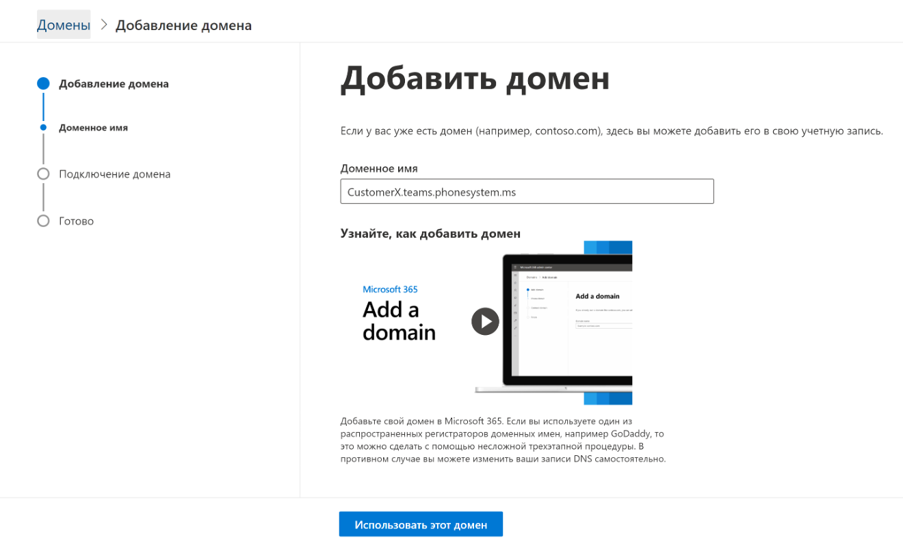Click the Добавить домен page heading
This screenshot has width=903, height=540.
[x=474, y=79]
